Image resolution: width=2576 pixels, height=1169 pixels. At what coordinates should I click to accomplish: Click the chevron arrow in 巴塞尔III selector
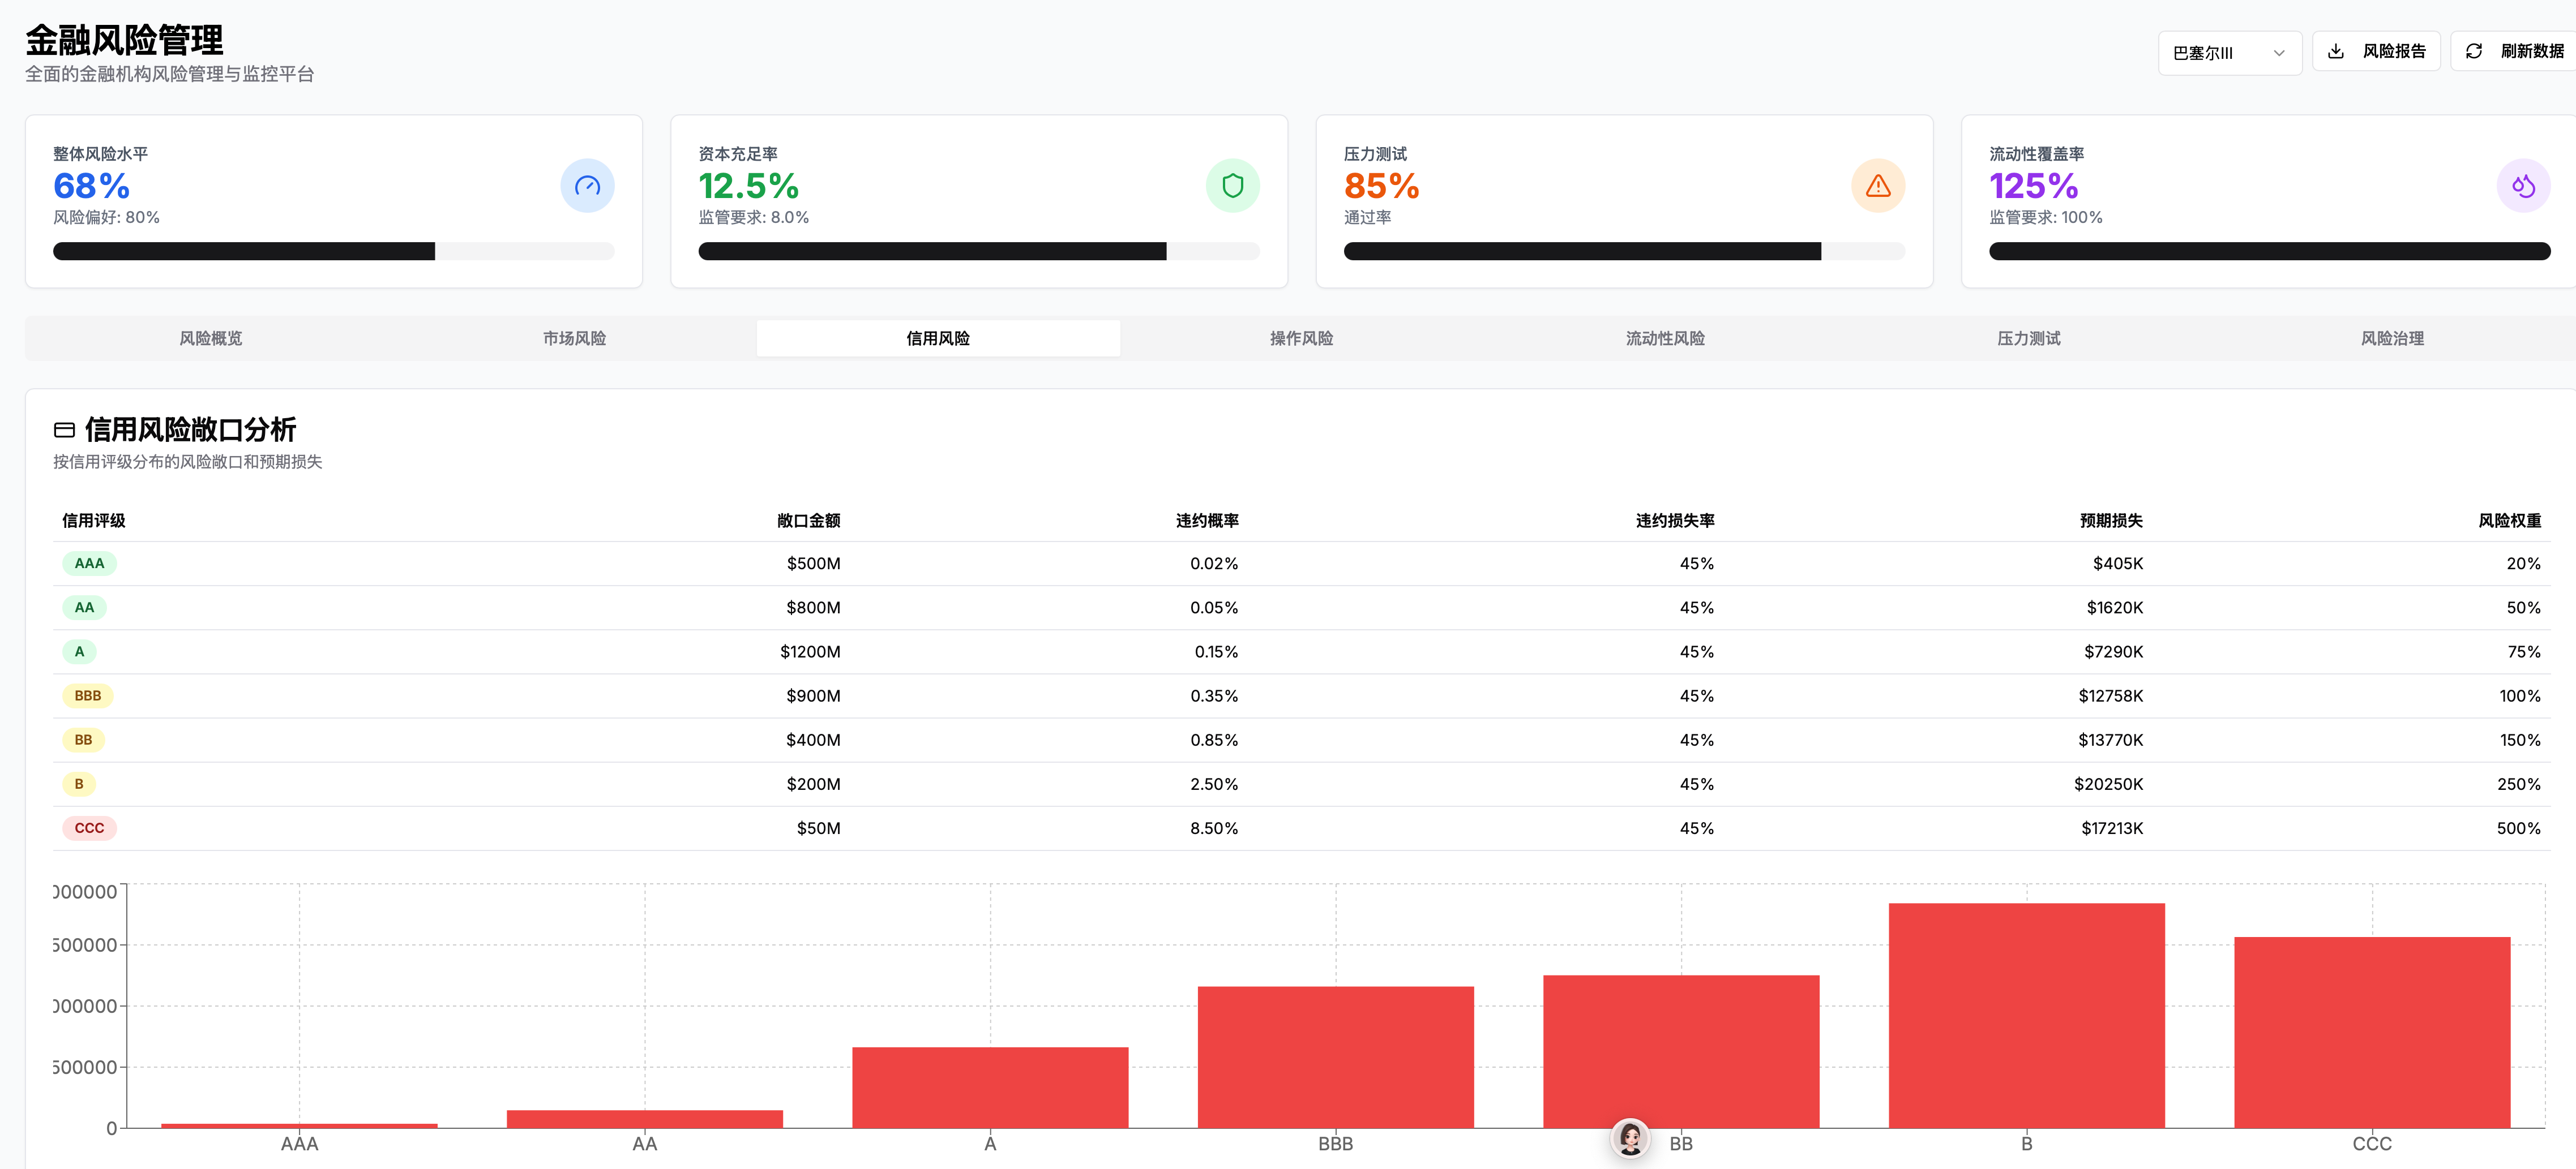coord(2279,53)
